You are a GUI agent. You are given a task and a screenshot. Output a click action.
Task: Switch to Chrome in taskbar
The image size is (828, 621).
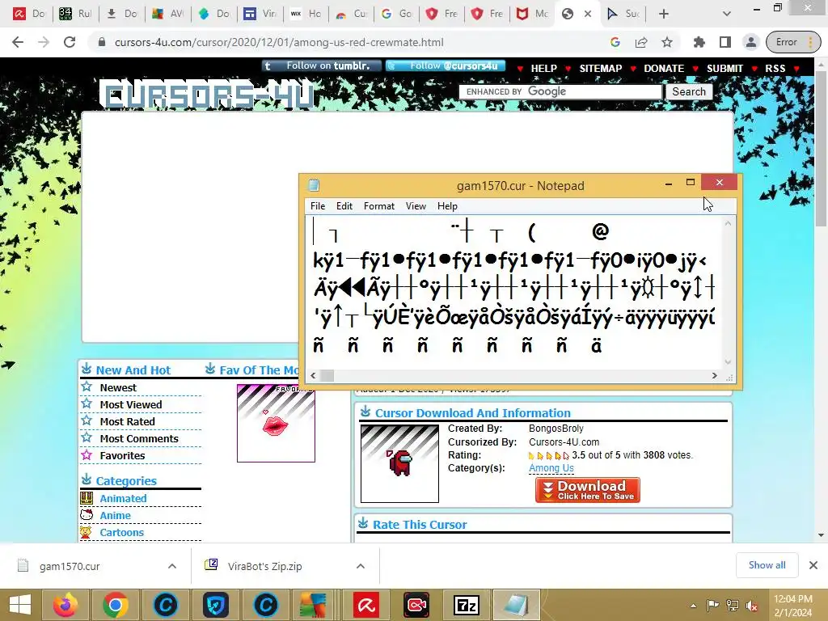tap(115, 605)
